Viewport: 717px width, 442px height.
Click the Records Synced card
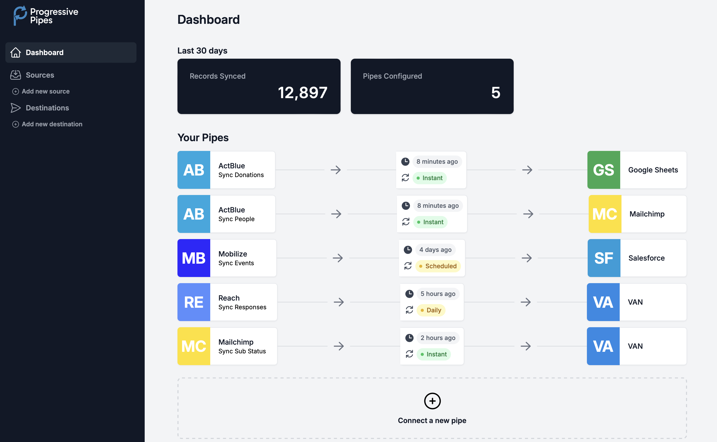[259, 86]
